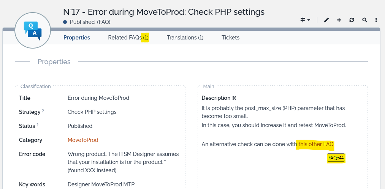Open the Tickets tab
This screenshot has width=385, height=189.
tap(230, 38)
